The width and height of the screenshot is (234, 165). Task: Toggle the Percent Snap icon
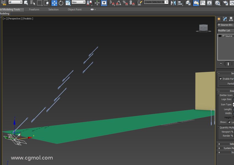[125, 3]
